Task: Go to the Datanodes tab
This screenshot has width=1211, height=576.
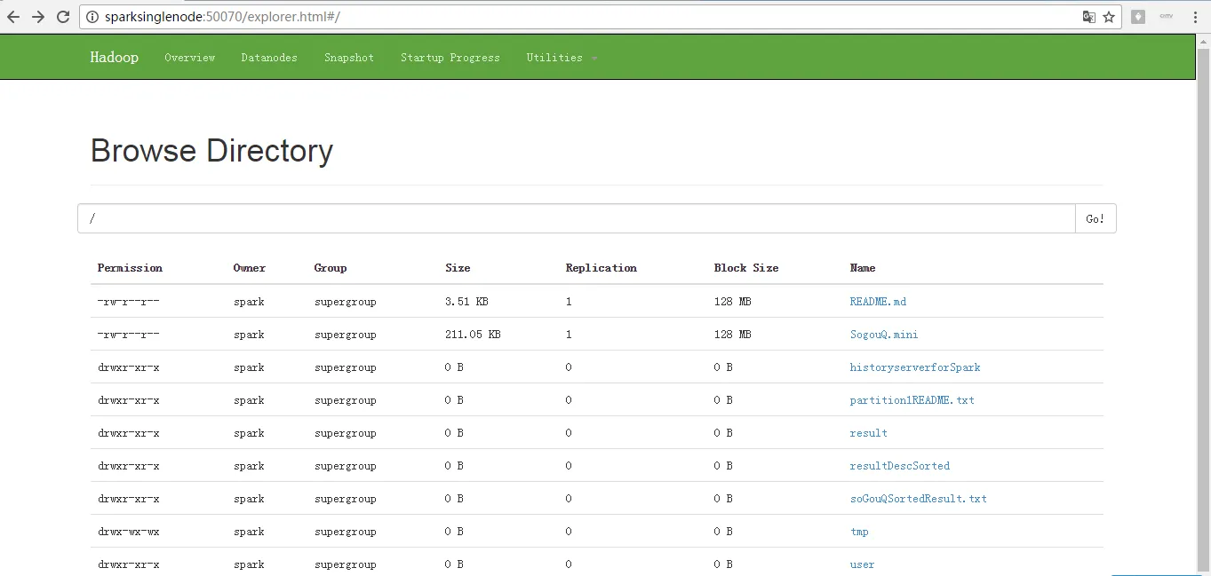Action: click(x=269, y=58)
